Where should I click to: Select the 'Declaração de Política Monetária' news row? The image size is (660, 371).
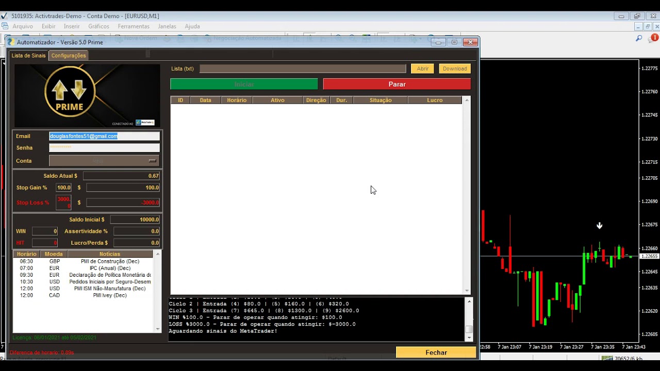coord(83,275)
